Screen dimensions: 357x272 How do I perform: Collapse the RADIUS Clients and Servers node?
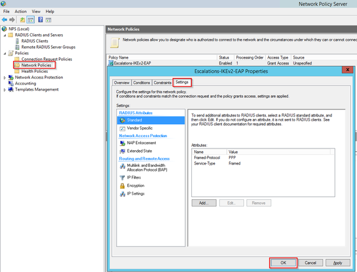pyautogui.click(x=5, y=35)
